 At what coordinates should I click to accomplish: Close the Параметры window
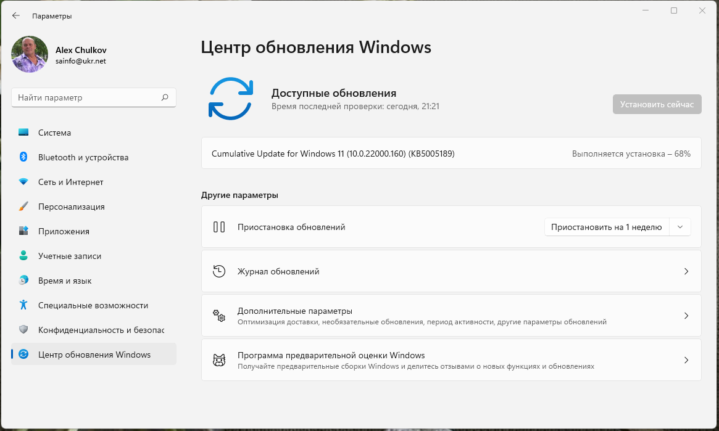702,10
